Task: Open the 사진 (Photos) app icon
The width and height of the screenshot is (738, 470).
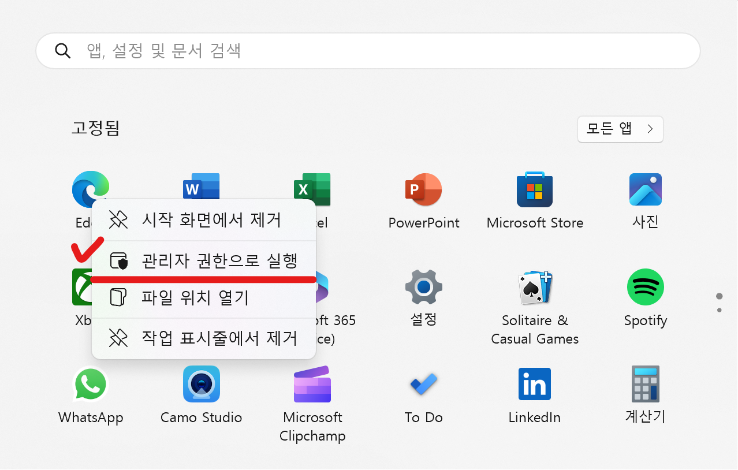Action: point(646,189)
